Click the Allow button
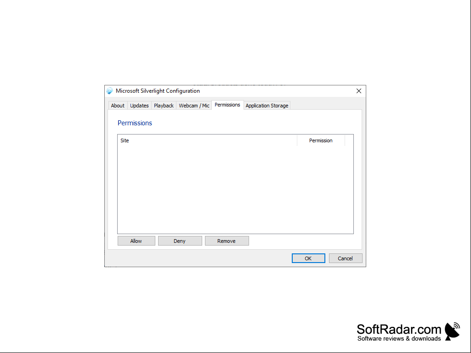This screenshot has width=471, height=353. pyautogui.click(x=136, y=241)
